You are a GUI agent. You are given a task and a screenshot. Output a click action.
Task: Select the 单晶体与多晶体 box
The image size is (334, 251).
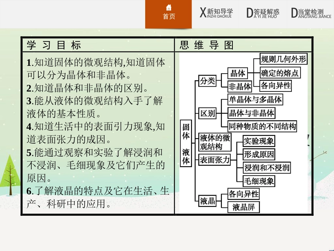255,99
